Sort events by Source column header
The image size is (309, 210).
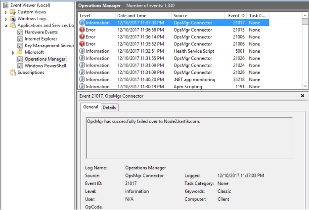(198, 15)
